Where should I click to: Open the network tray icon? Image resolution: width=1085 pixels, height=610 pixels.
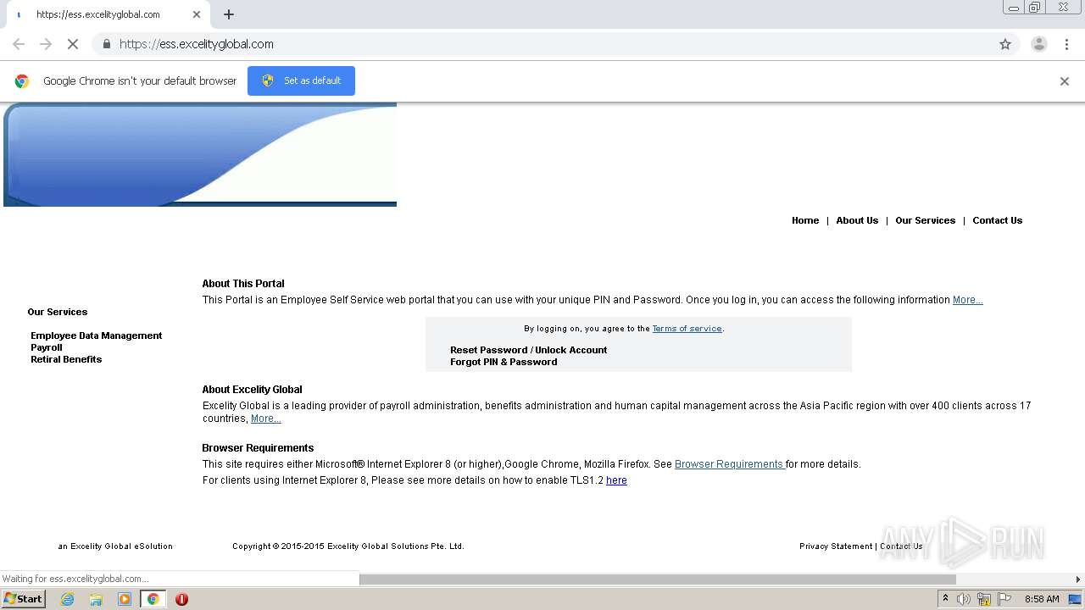pyautogui.click(x=984, y=599)
